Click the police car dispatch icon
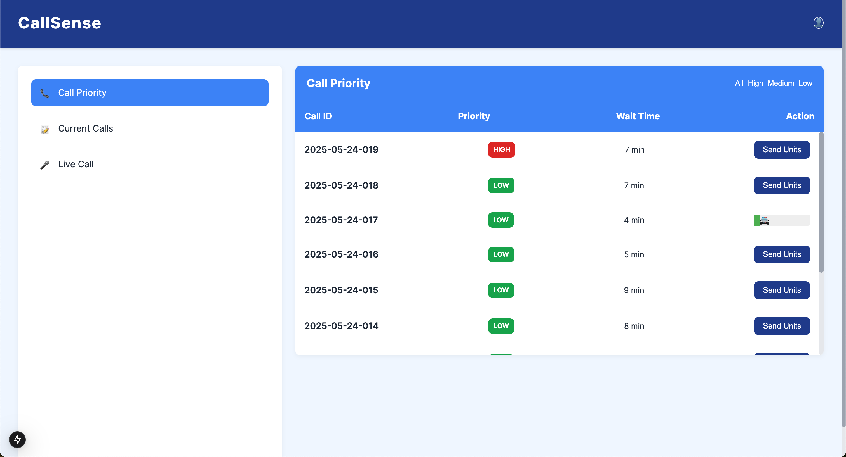Image resolution: width=846 pixels, height=457 pixels. click(764, 220)
